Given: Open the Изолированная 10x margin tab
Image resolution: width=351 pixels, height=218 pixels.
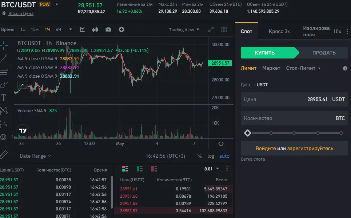Looking at the screenshot, I should (x=322, y=31).
